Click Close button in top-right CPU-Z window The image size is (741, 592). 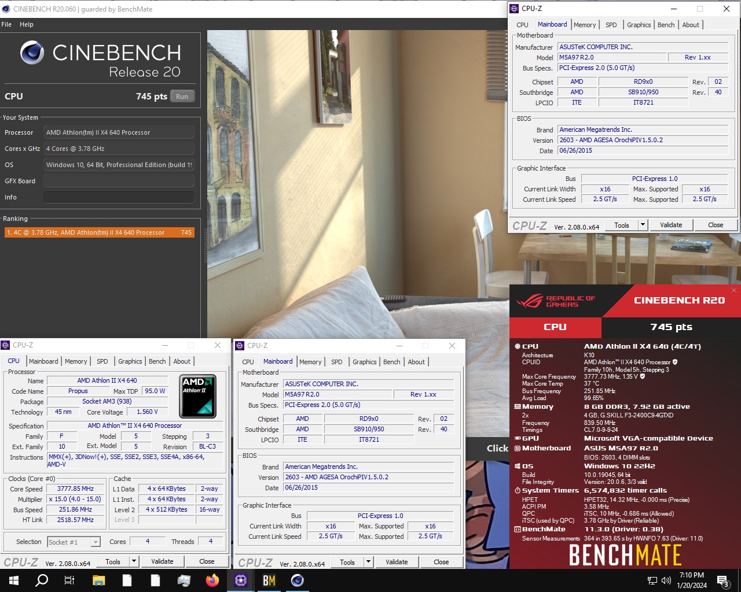pyautogui.click(x=716, y=225)
